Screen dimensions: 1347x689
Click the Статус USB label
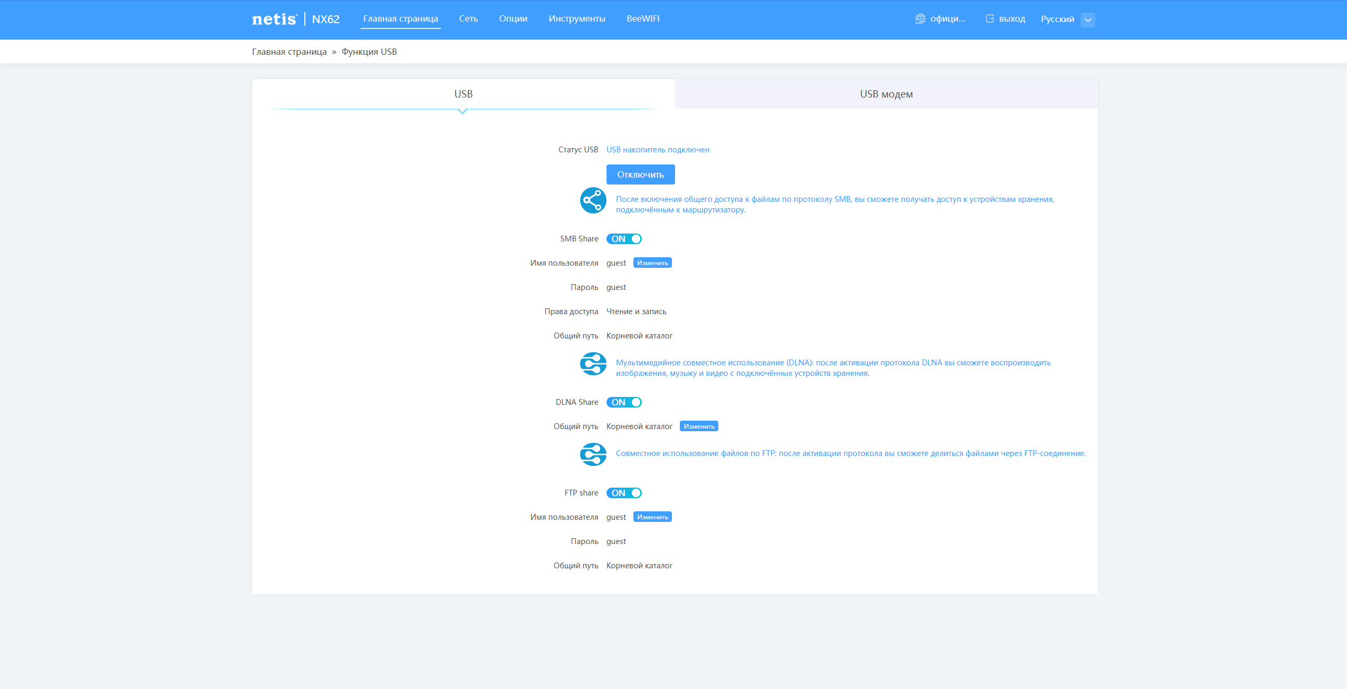point(578,150)
